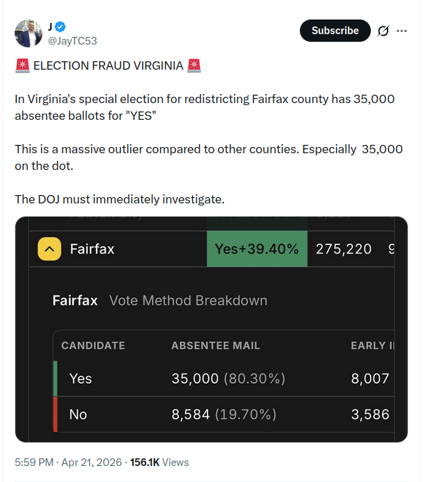Open the JayTC53 profile avatar

tap(29, 33)
